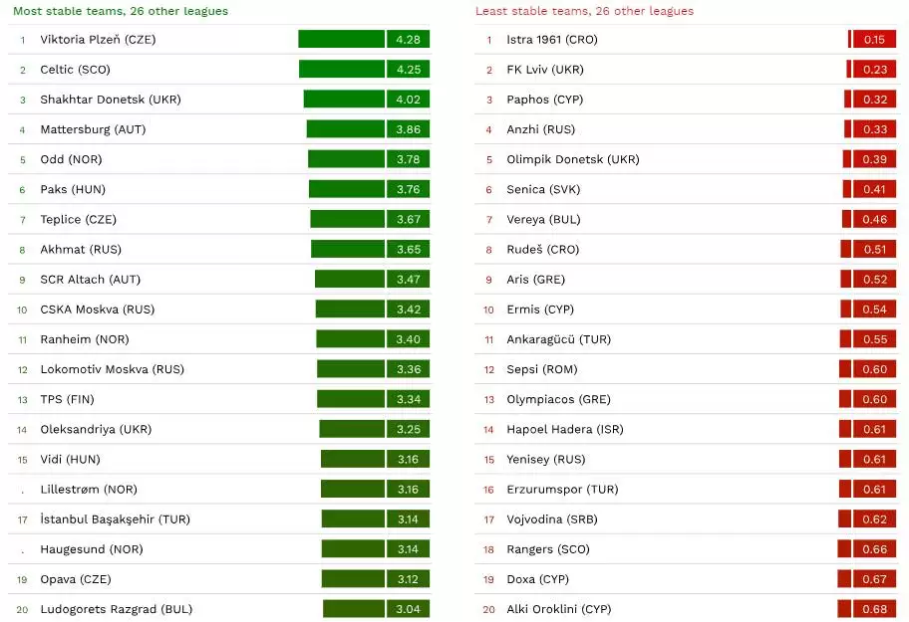Open Shakhtar Donetsk (UKR) row
Image resolution: width=909 pixels, height=622 pixels.
[x=110, y=100]
